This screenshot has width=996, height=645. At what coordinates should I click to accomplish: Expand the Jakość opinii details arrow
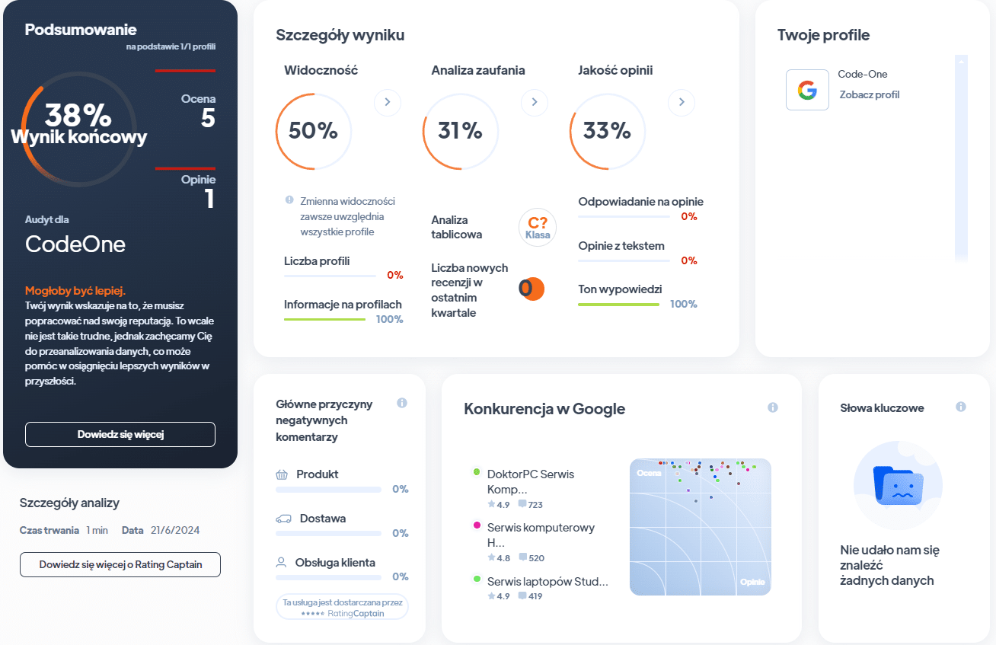[682, 102]
